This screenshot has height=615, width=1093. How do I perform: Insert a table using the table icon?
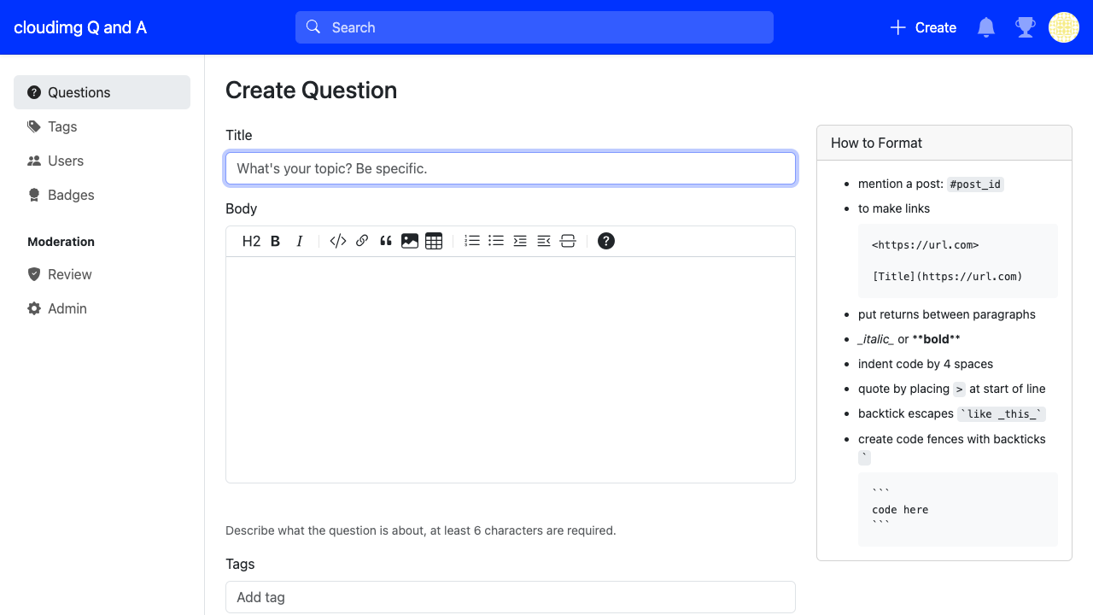click(x=434, y=241)
